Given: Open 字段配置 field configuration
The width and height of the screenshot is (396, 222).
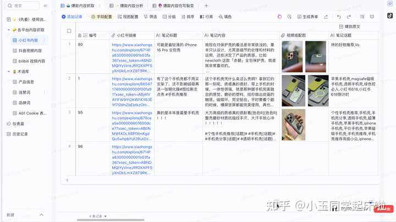Looking at the screenshot, I should click(102, 16).
